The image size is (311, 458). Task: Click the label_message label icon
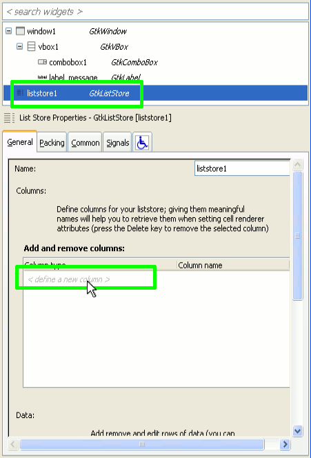[x=42, y=77]
